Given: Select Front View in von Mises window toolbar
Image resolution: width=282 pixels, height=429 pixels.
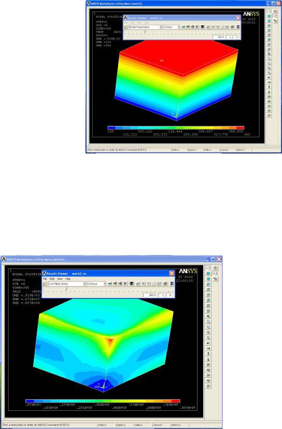Looking at the screenshot, I should (208, 284).
